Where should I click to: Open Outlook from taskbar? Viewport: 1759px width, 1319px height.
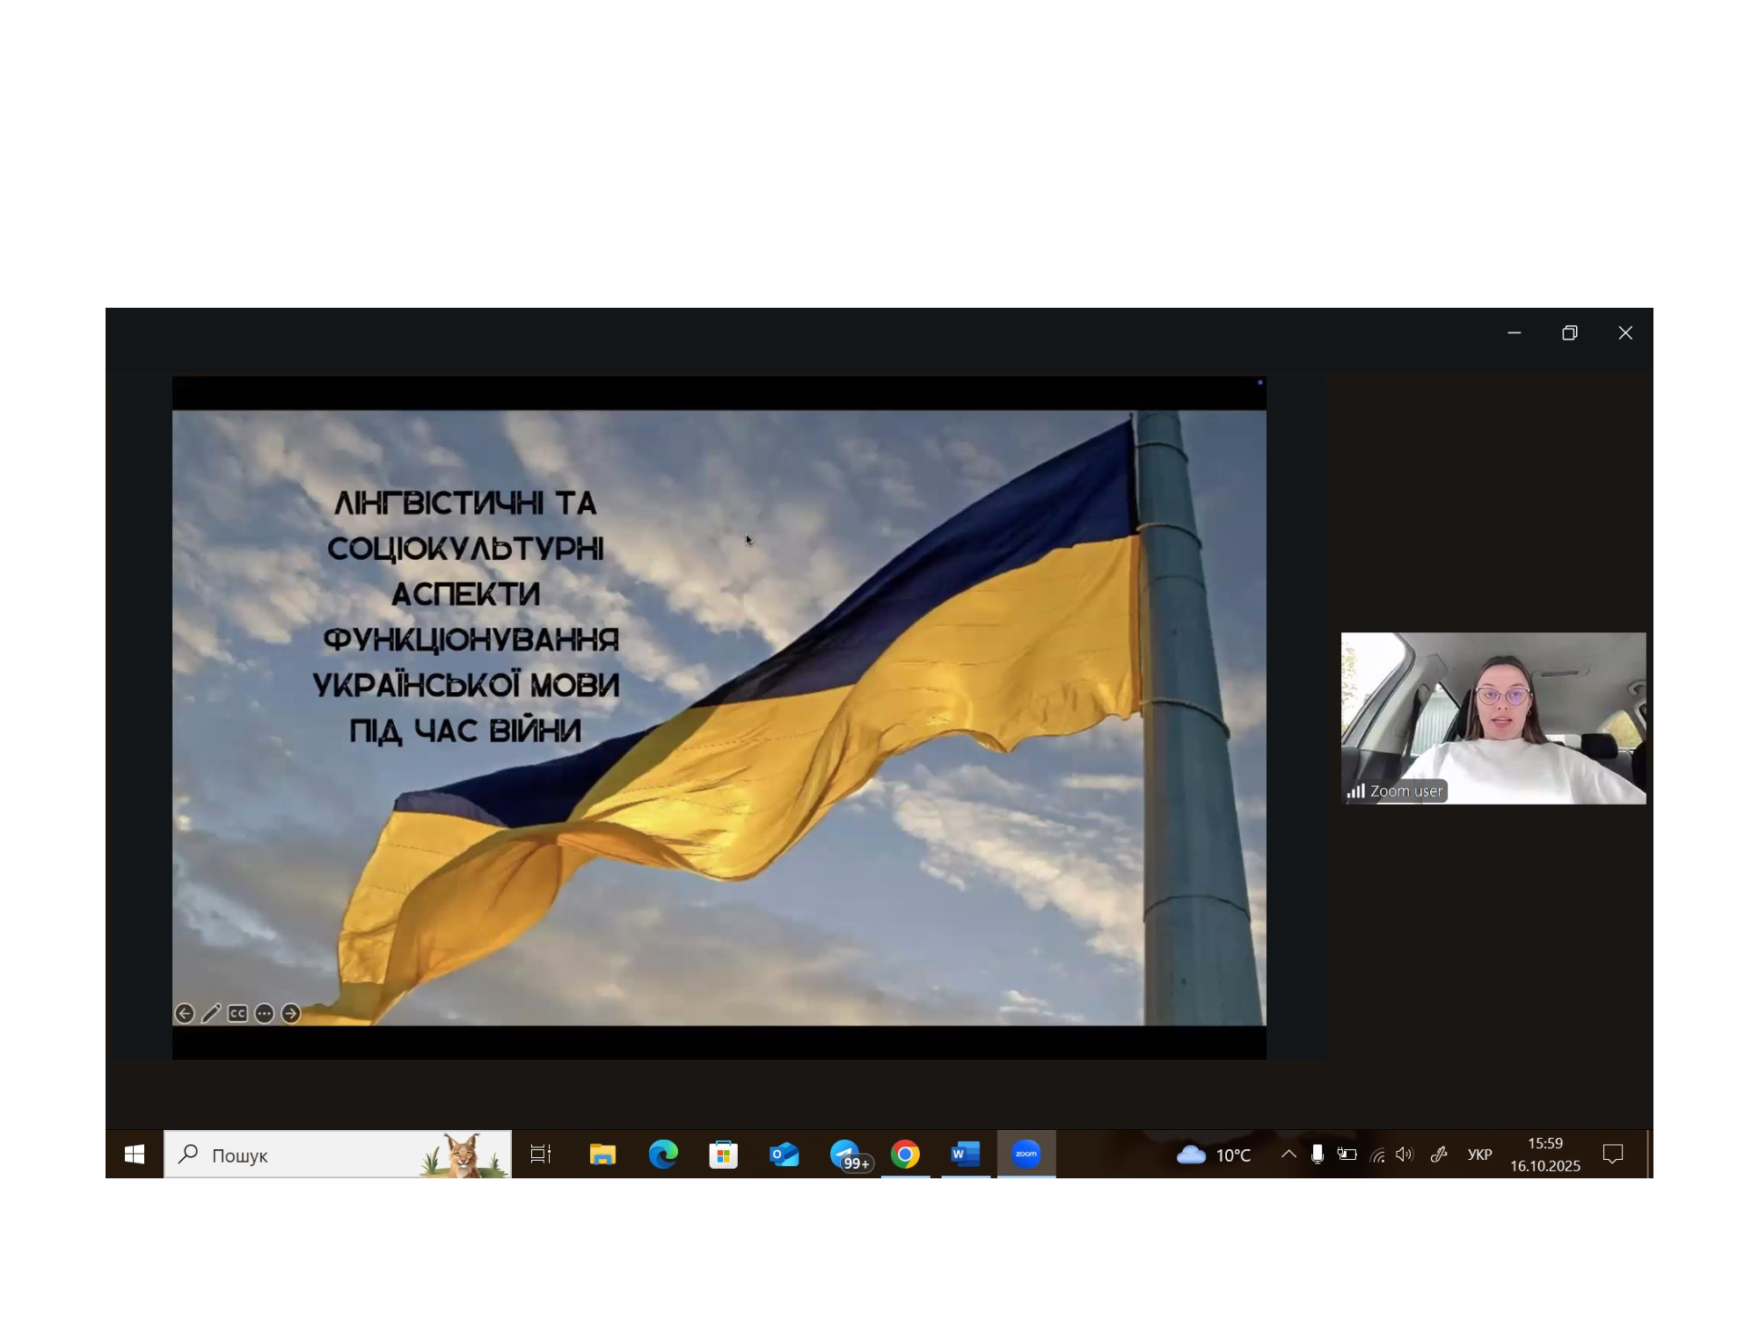(784, 1155)
